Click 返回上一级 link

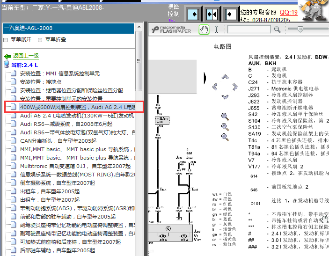pyautogui.click(x=26, y=56)
